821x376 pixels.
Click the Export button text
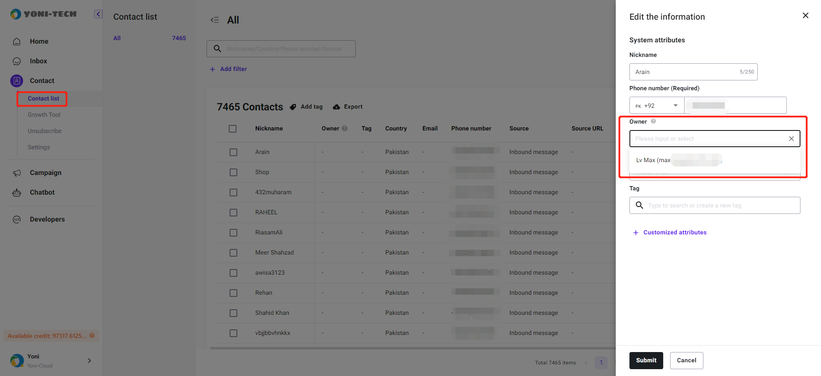click(x=353, y=107)
